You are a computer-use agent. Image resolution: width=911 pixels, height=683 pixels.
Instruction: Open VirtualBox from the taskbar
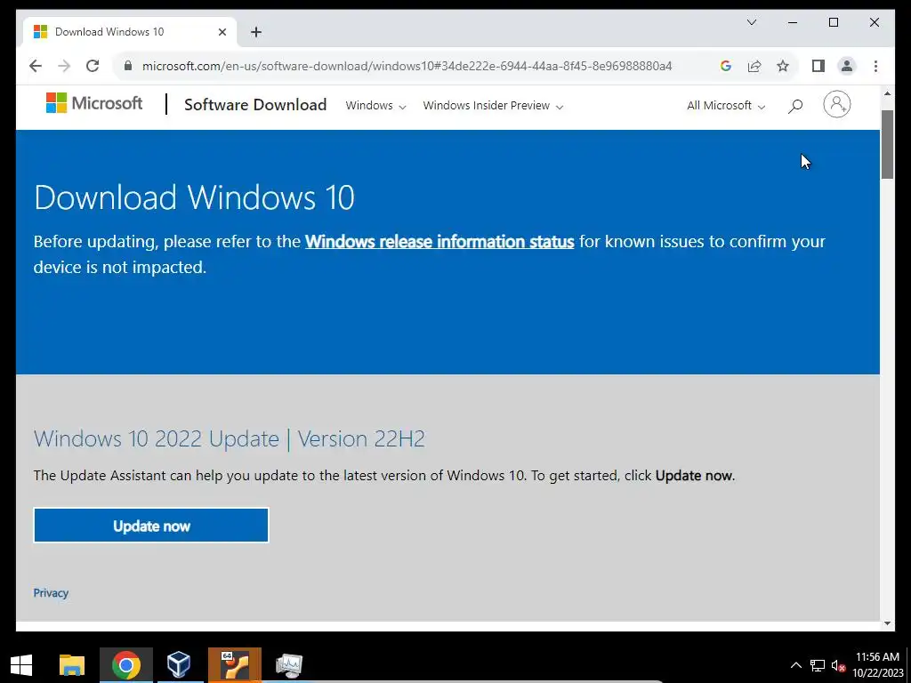[x=178, y=665]
